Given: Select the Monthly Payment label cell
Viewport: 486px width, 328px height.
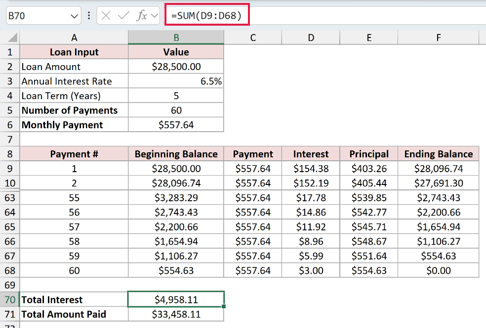Looking at the screenshot, I should pyautogui.click(x=74, y=125).
